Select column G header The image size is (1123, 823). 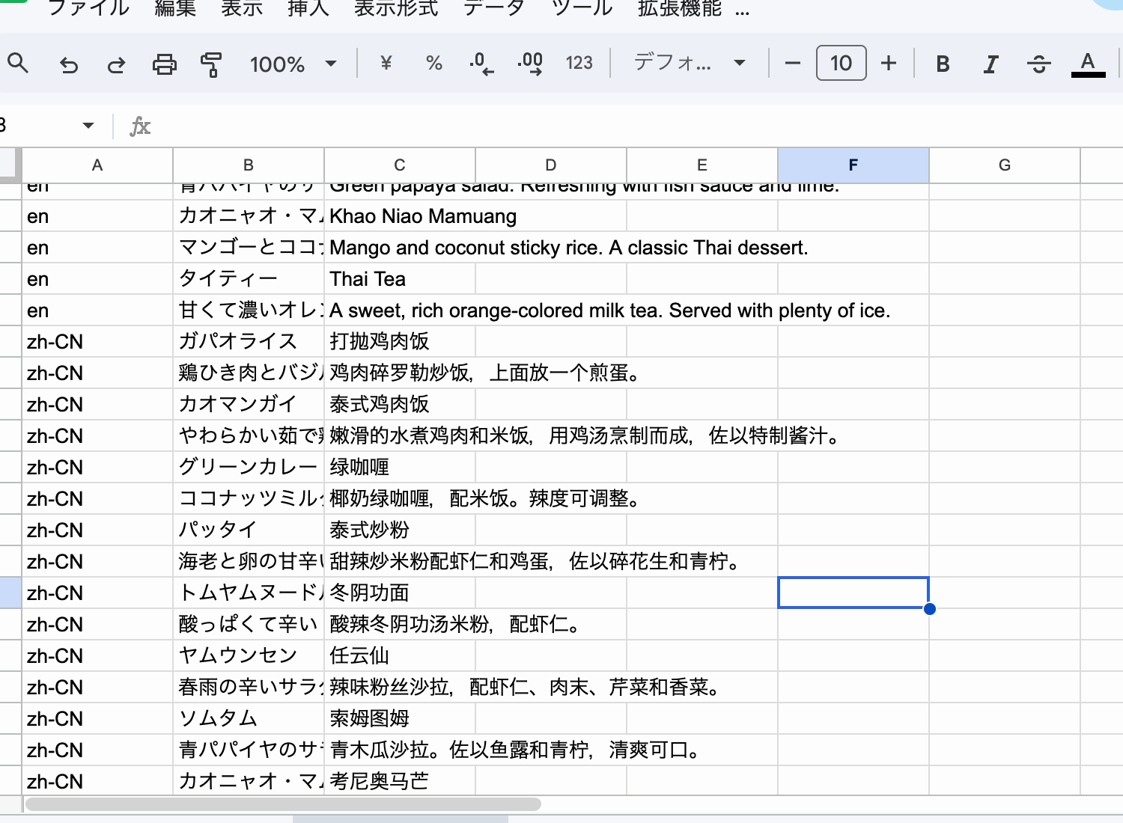[1005, 165]
